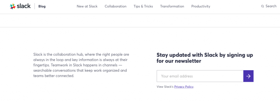Select Tips & Tricks in the navigation

(x=143, y=6)
